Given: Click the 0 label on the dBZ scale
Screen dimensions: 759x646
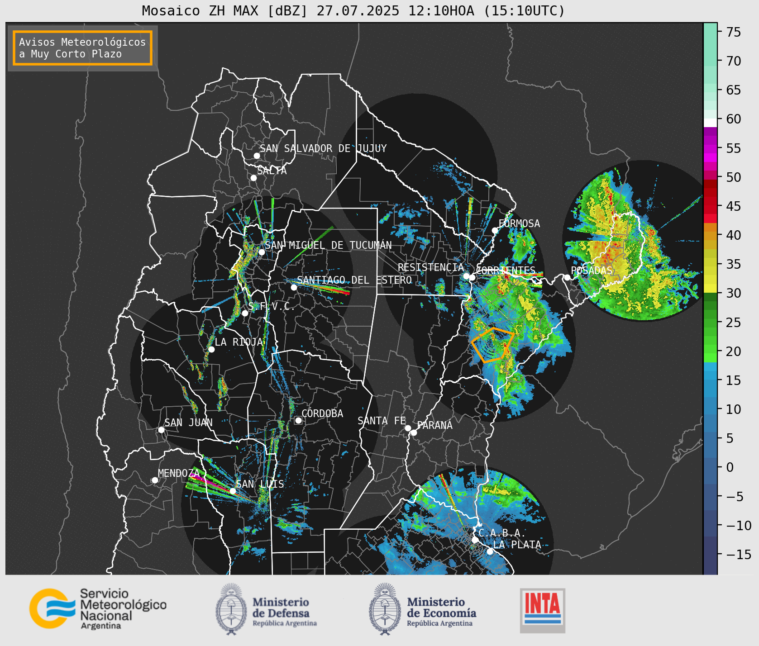Looking at the screenshot, I should pyautogui.click(x=730, y=467).
